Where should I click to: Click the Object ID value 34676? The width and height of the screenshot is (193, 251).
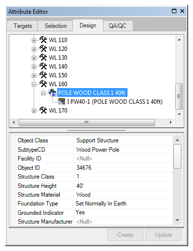[x=123, y=167]
